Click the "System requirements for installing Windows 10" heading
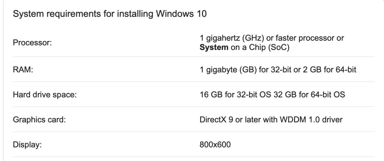Viewport: 384px width, 161px height. (110, 14)
